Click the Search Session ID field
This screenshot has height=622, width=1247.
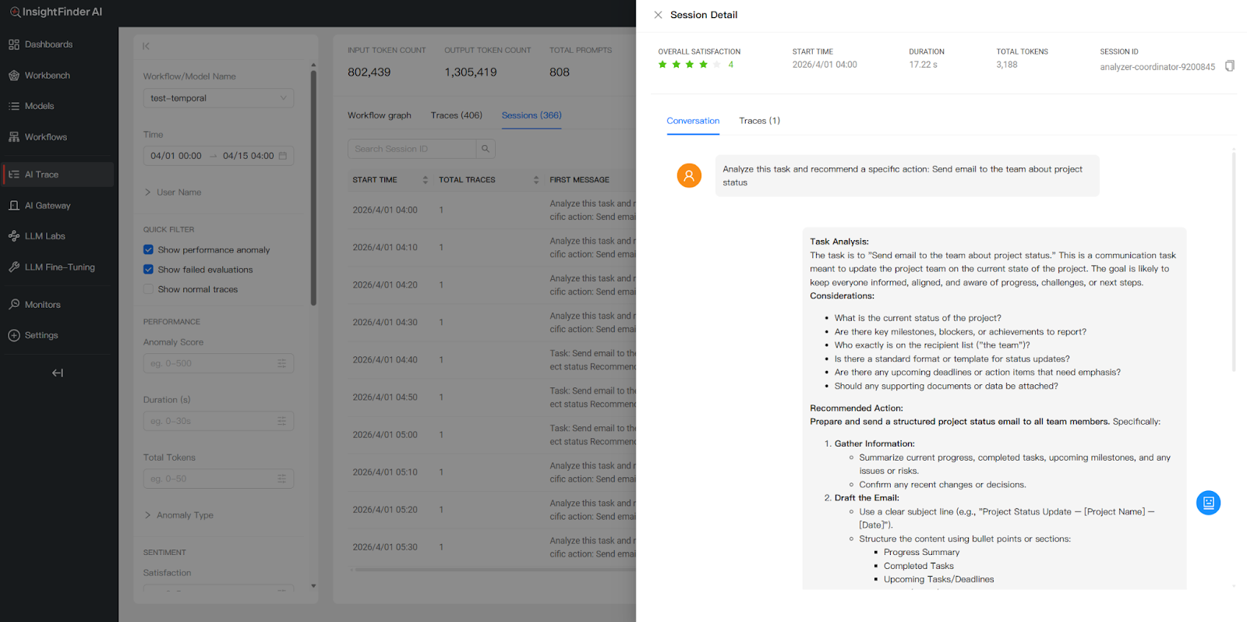coord(412,149)
